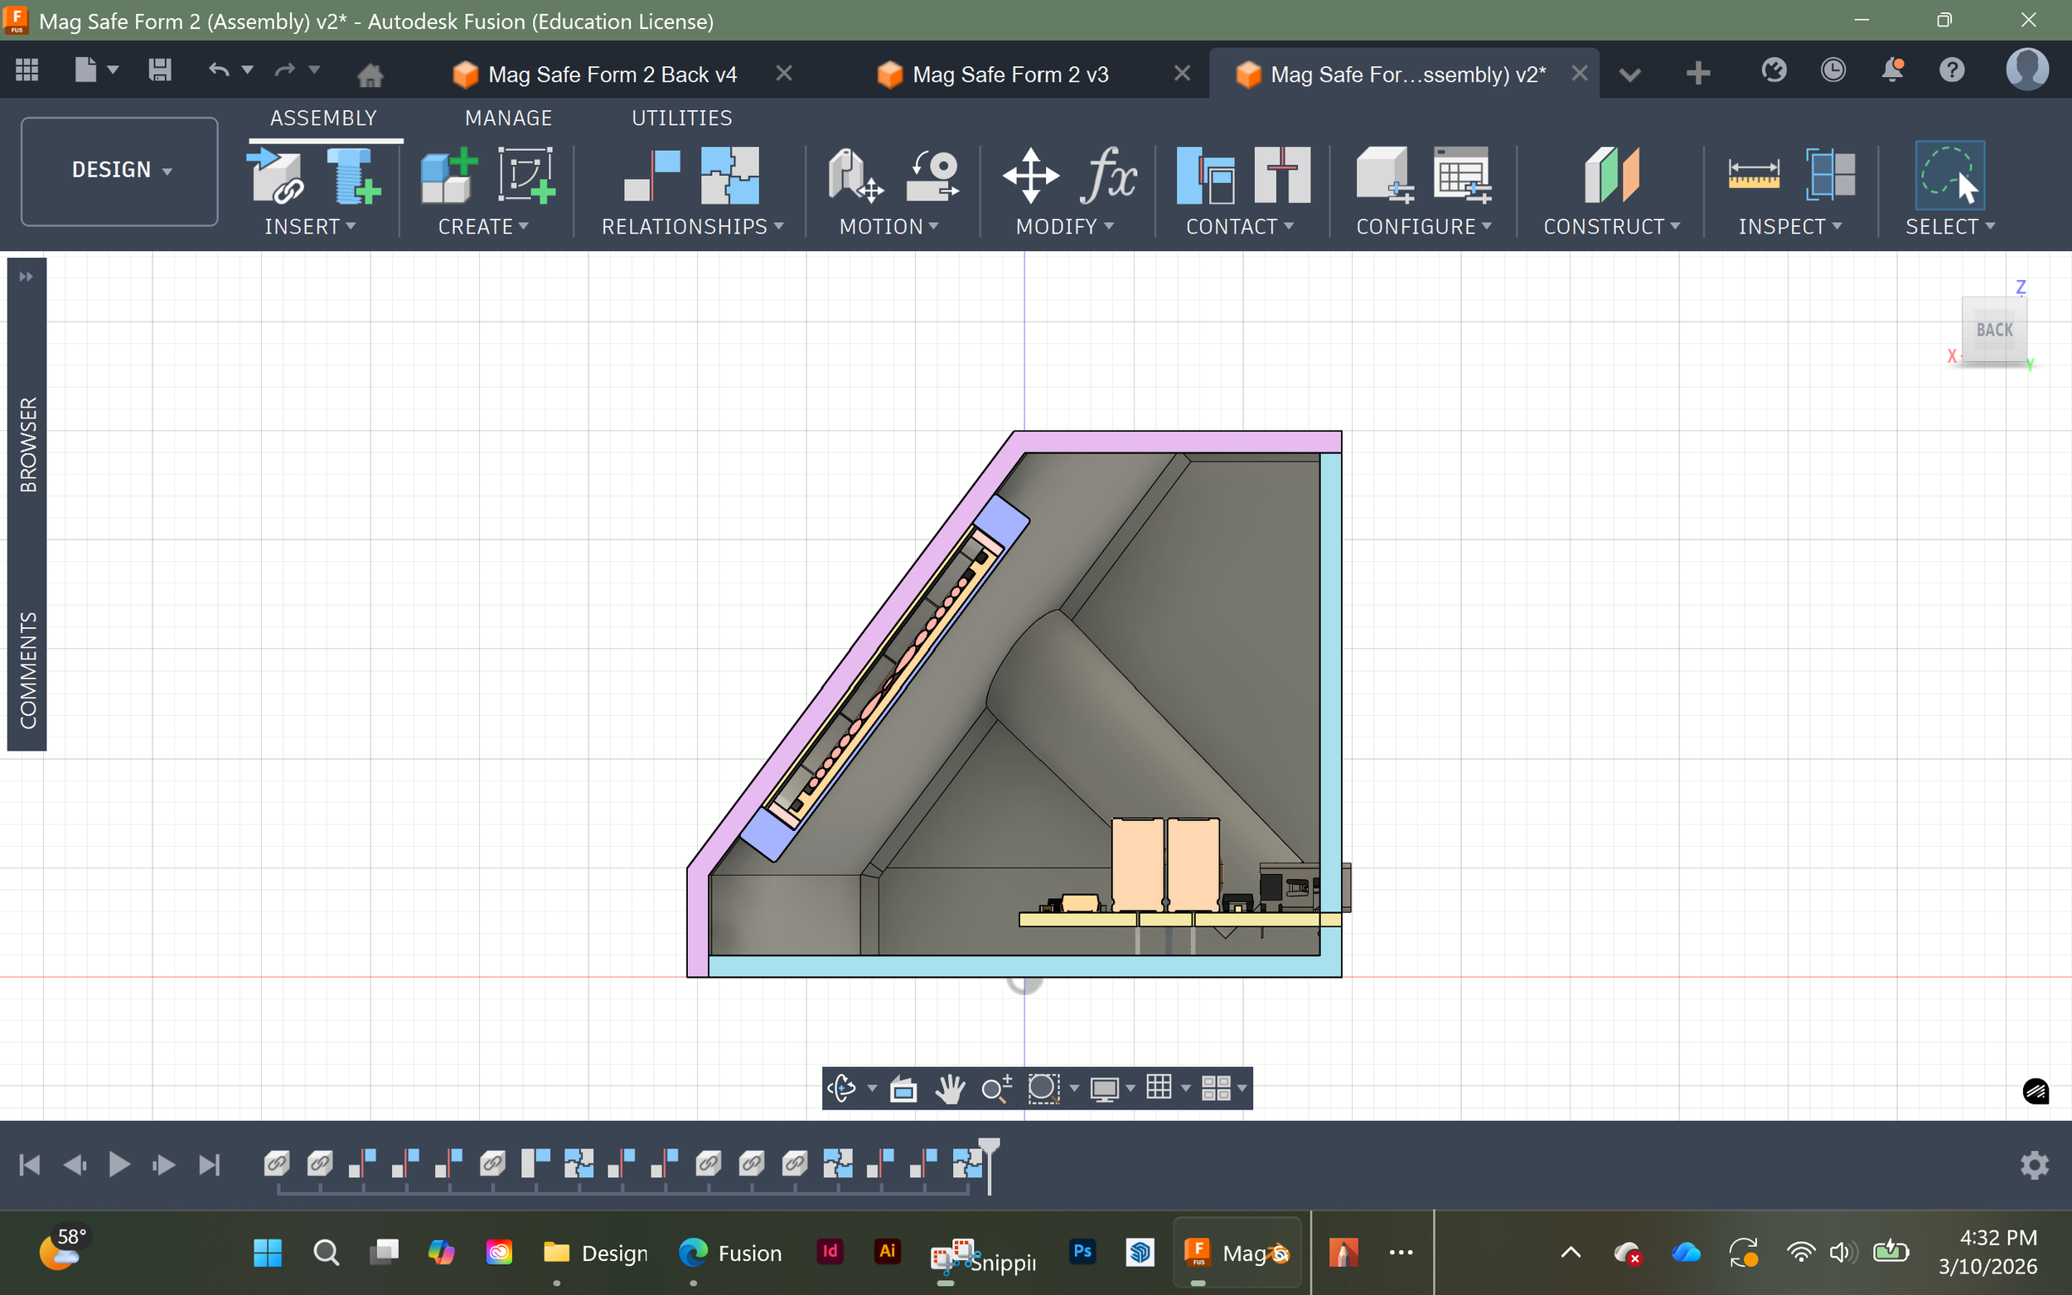Viewport: 2072px width, 1295px height.
Task: Click the Undo arrow
Action: 220,70
